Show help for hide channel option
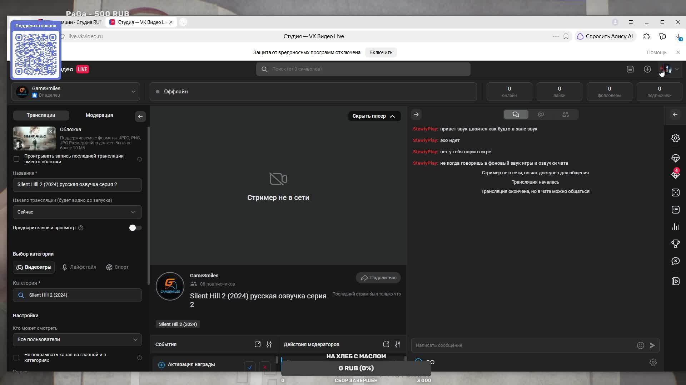The image size is (686, 385). click(x=139, y=358)
